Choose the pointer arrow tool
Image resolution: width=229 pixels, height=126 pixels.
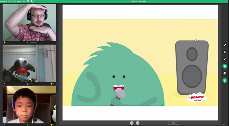(x=225, y=59)
